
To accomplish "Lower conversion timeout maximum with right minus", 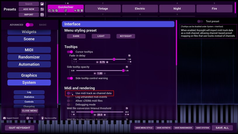I will (x=126, y=114).
